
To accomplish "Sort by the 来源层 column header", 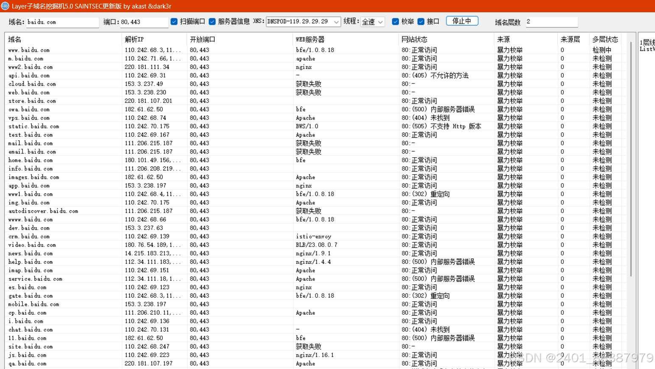I will pos(573,39).
